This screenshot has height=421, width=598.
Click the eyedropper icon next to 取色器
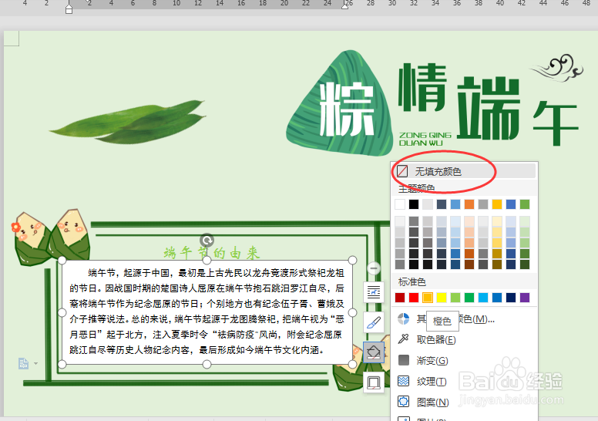[x=403, y=339]
